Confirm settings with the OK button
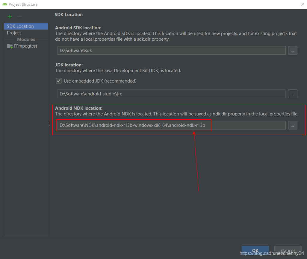The image size is (307, 259). tap(255, 250)
